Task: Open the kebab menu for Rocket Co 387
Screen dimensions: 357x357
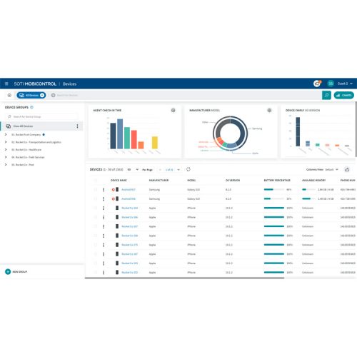Action: (104, 254)
